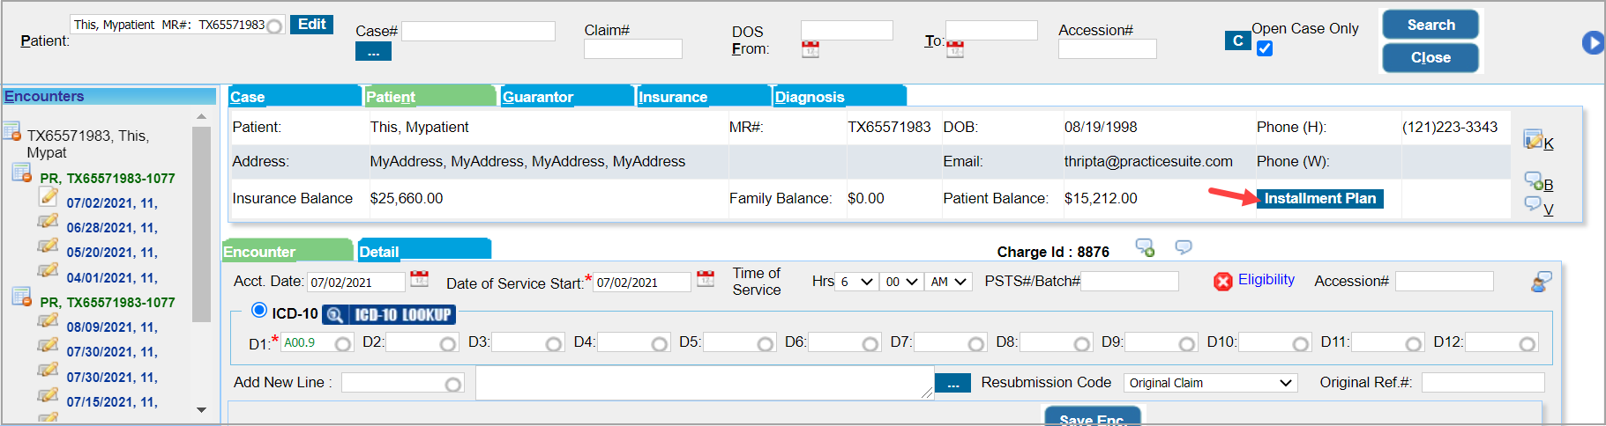The width and height of the screenshot is (1606, 426).
Task: Click the Edit button beside Patient
Action: 311,25
